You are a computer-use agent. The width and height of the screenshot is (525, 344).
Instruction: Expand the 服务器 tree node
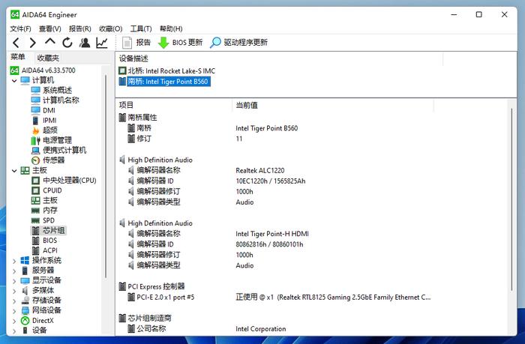click(14, 271)
